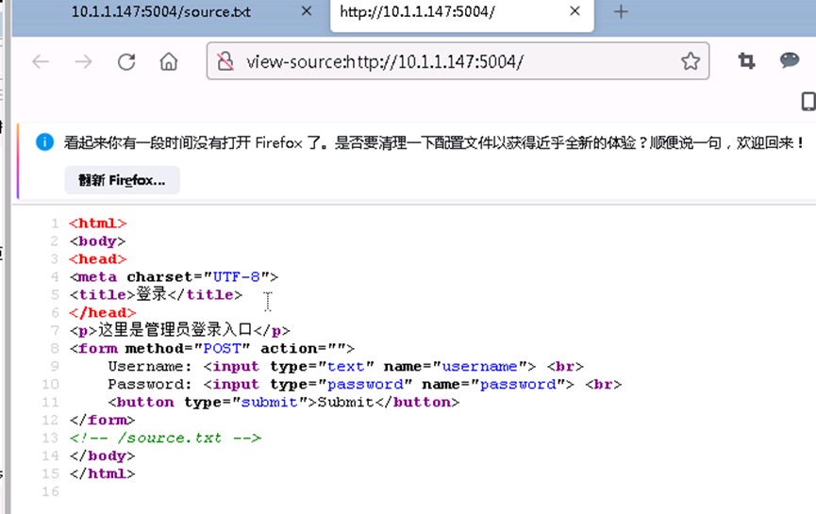Viewport: 816px width, 514px height.
Task: Click the UTF-8 charset value
Action: (236, 276)
